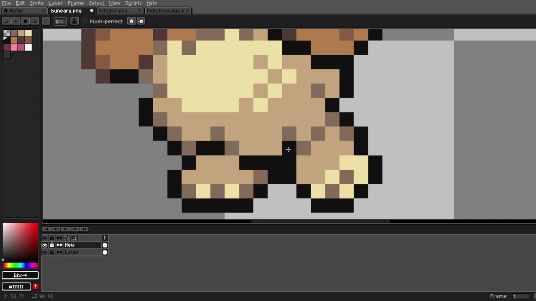Lock the New layer
The height and width of the screenshot is (301, 536).
52,245
